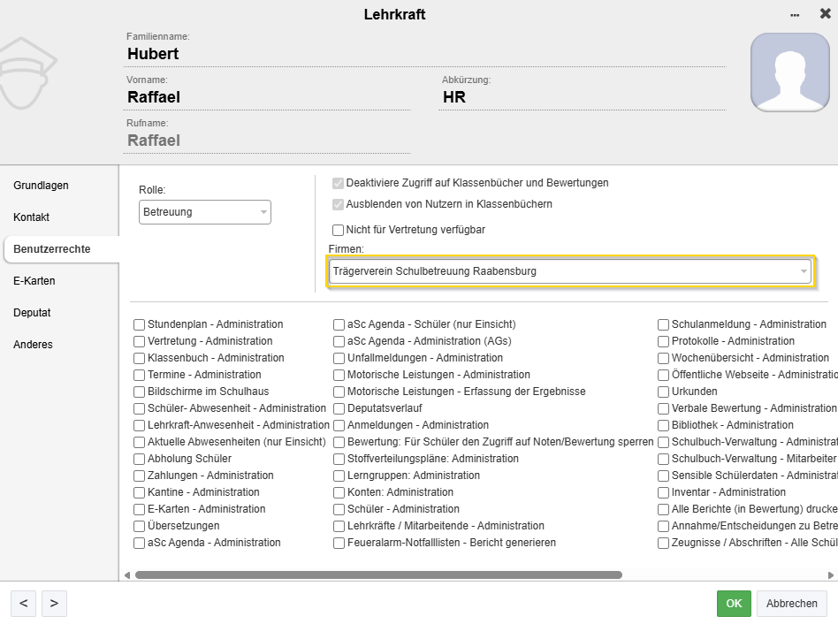Open the E-Karten tab

(34, 281)
